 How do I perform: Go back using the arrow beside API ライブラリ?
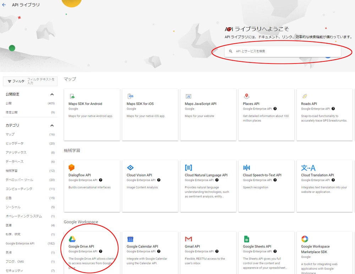click(x=4, y=5)
